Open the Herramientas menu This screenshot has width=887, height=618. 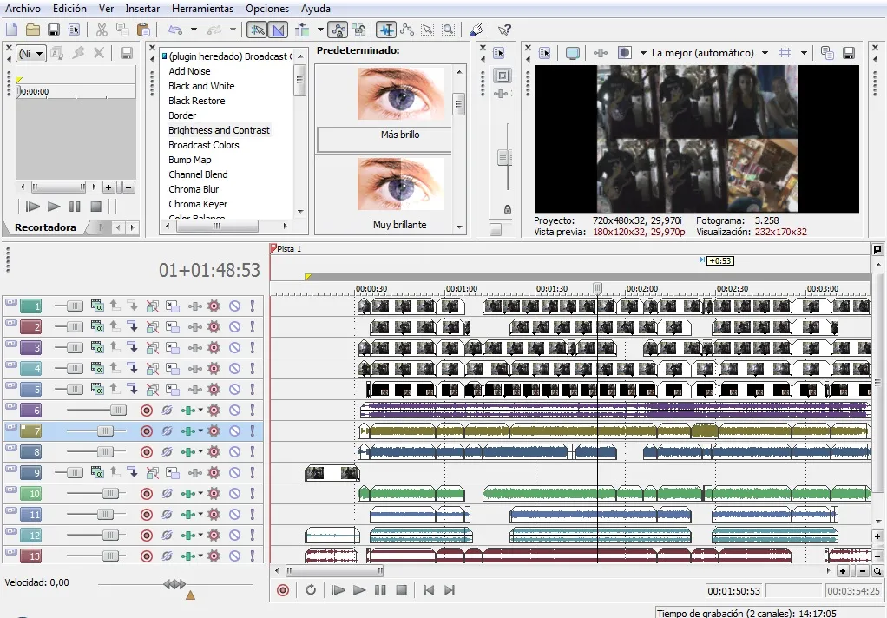(202, 8)
